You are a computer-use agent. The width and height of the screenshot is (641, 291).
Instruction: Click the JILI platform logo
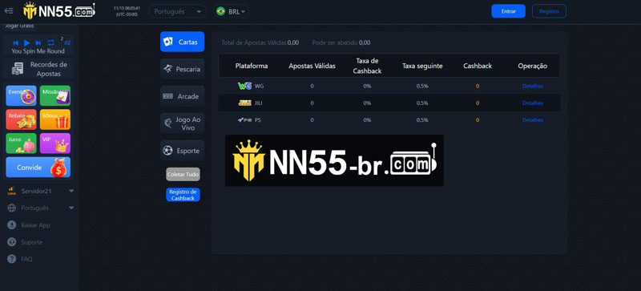[245, 103]
